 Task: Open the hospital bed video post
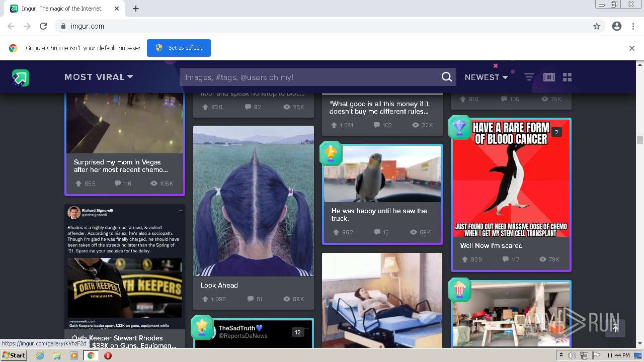[x=382, y=300]
